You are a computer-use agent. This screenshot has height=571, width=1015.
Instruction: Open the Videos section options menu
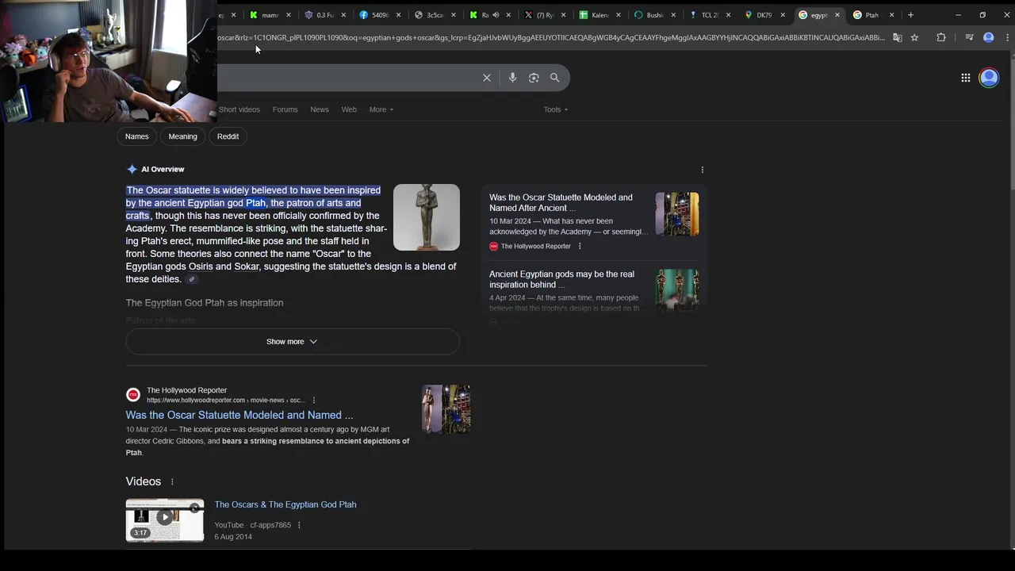(x=172, y=482)
